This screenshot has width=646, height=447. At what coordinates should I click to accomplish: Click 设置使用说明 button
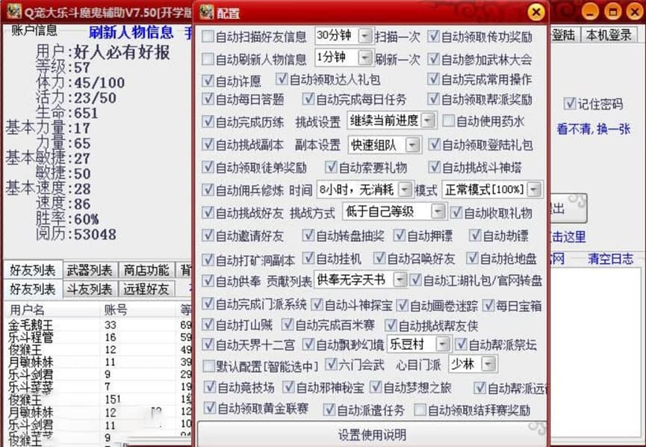pos(372,434)
